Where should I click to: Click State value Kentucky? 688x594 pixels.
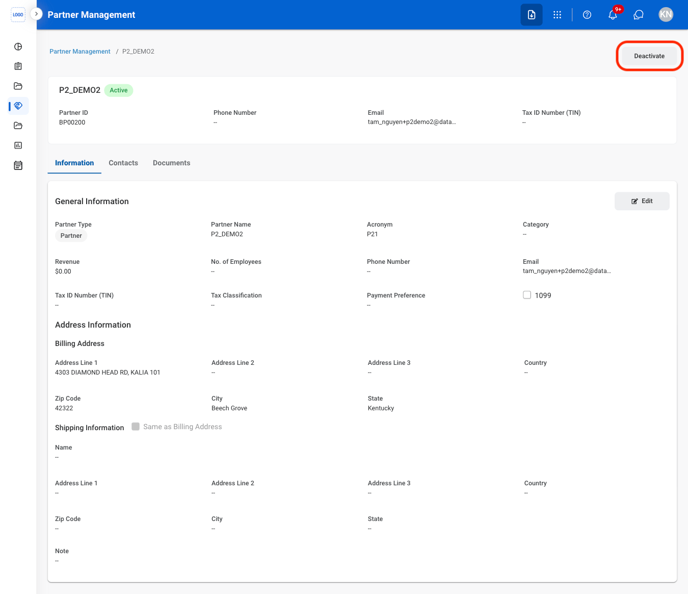[381, 408]
